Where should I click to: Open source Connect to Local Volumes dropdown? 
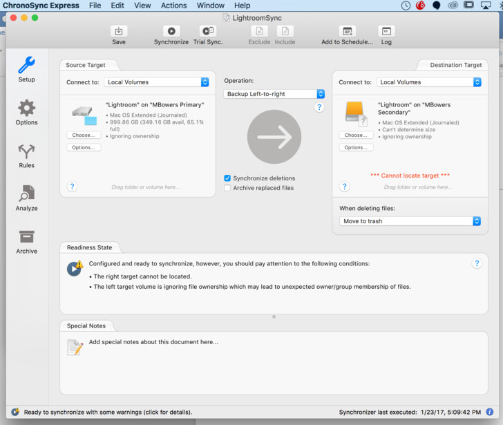(x=157, y=82)
